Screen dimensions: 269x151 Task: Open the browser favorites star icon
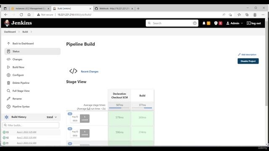click(x=239, y=15)
